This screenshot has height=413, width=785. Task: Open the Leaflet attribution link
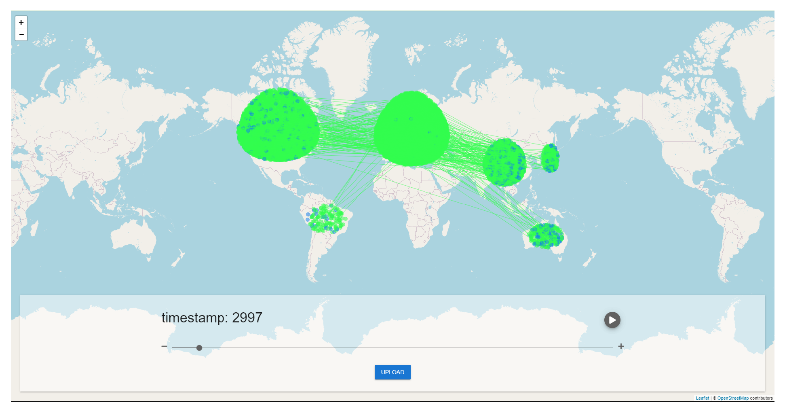click(x=702, y=398)
